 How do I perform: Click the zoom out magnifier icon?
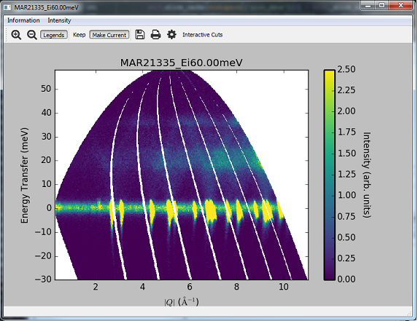click(32, 35)
